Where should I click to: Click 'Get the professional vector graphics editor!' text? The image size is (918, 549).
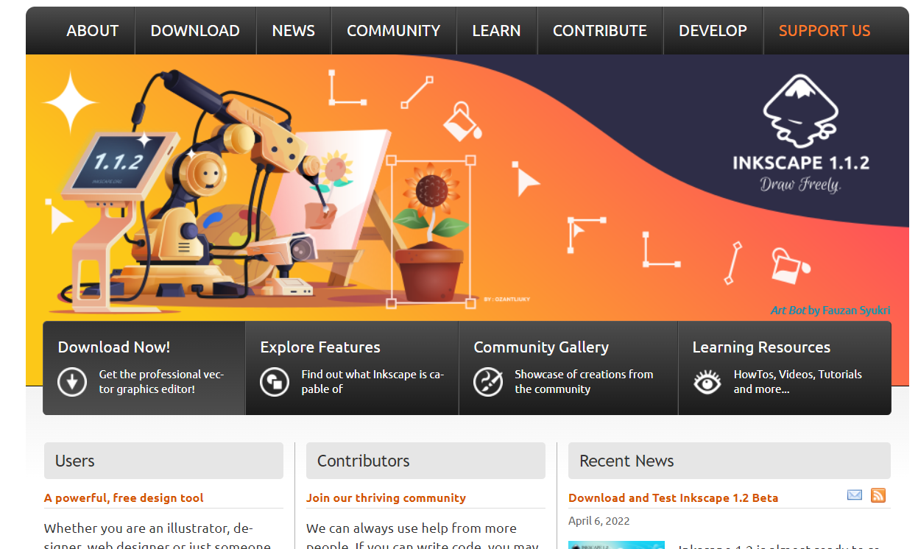coord(161,382)
